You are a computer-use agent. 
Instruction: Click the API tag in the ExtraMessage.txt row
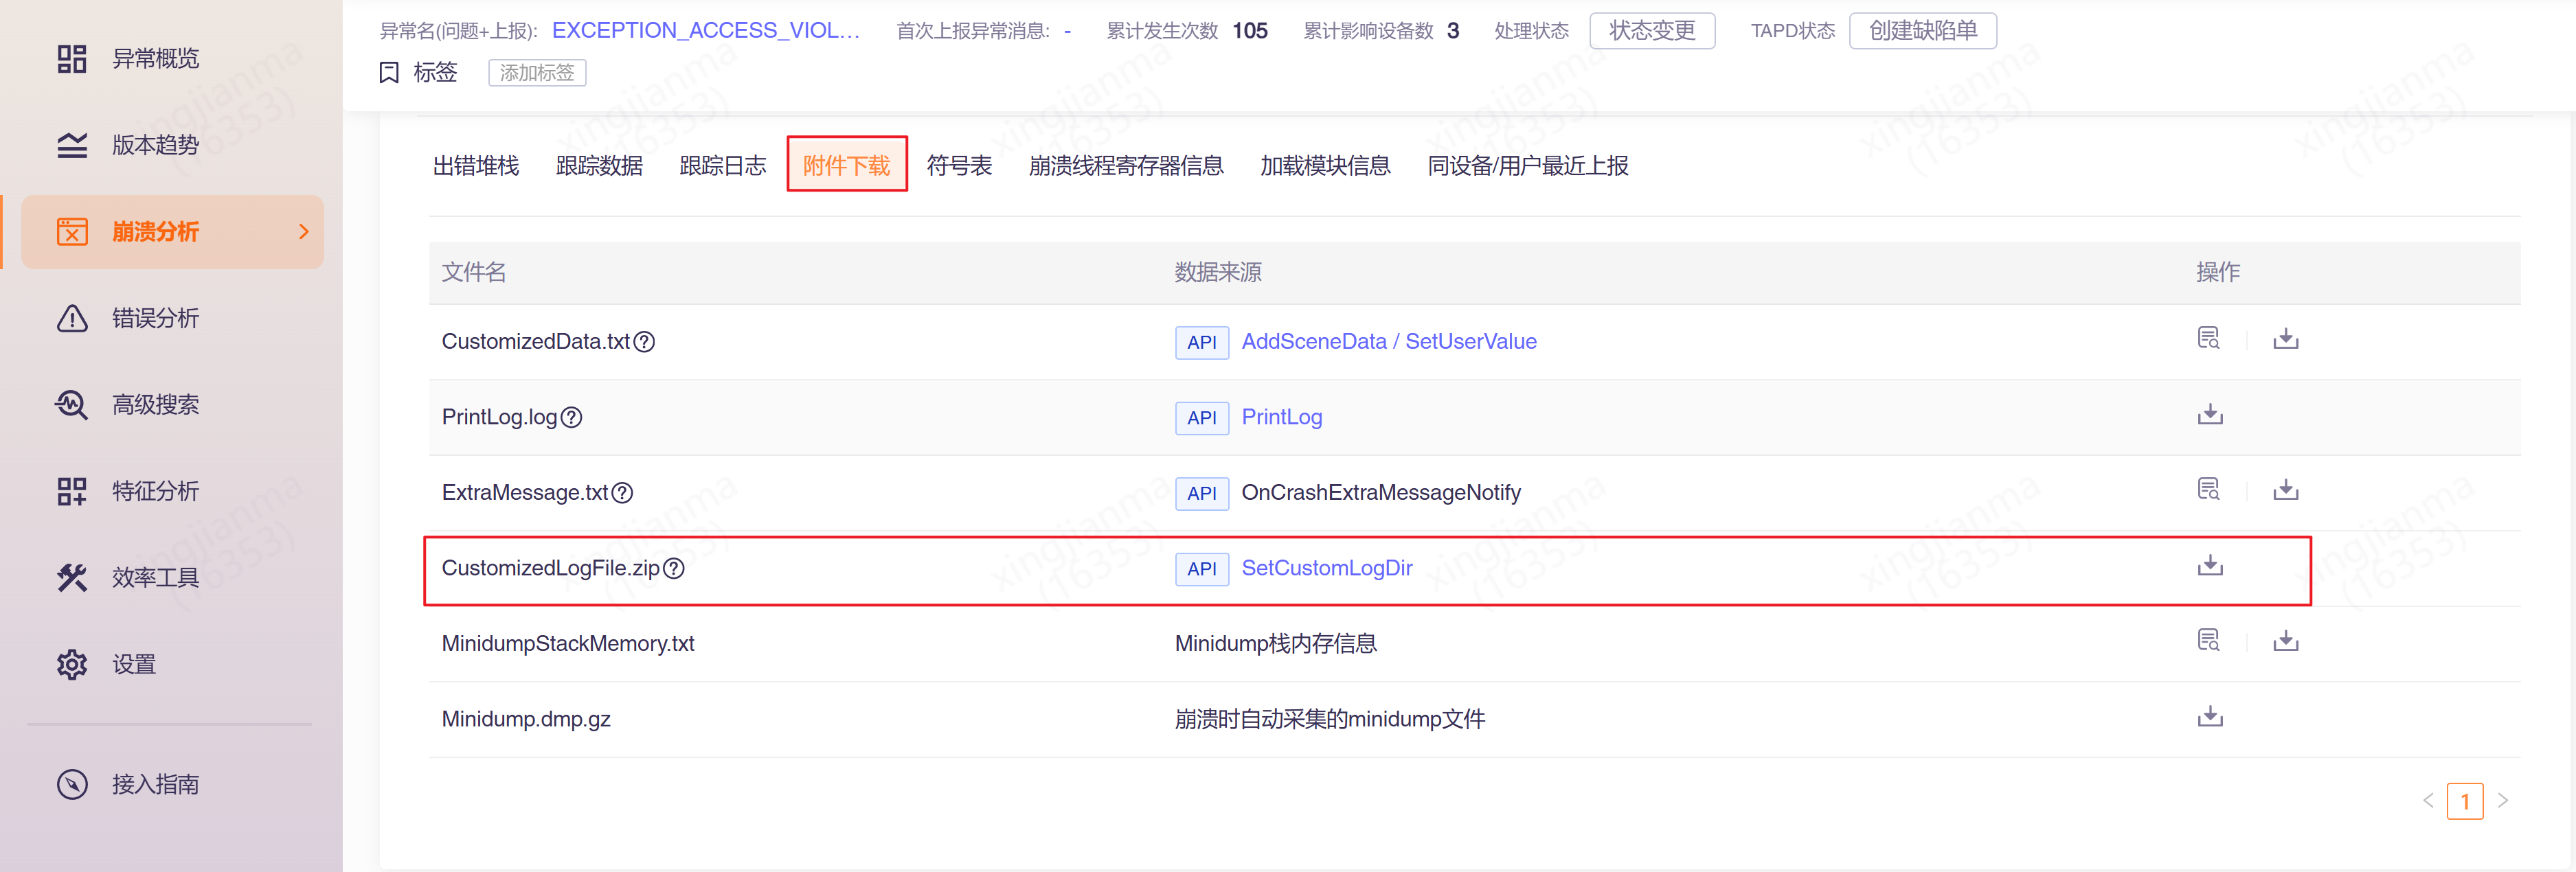[x=1201, y=493]
